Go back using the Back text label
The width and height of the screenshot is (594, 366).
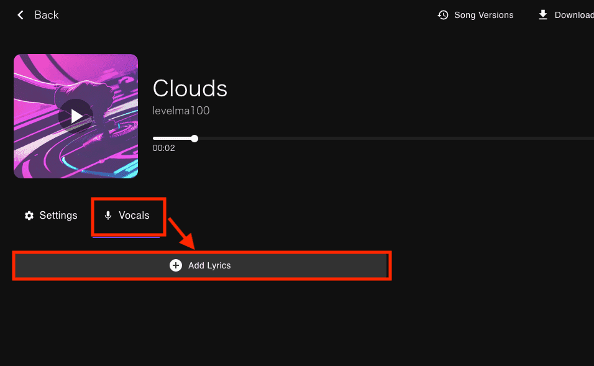pyautogui.click(x=47, y=15)
